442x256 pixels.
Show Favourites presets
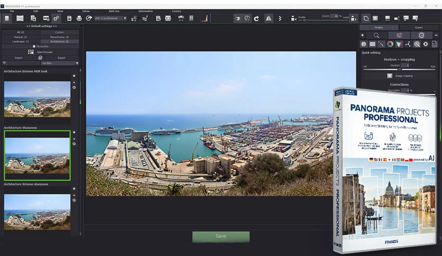40,46
